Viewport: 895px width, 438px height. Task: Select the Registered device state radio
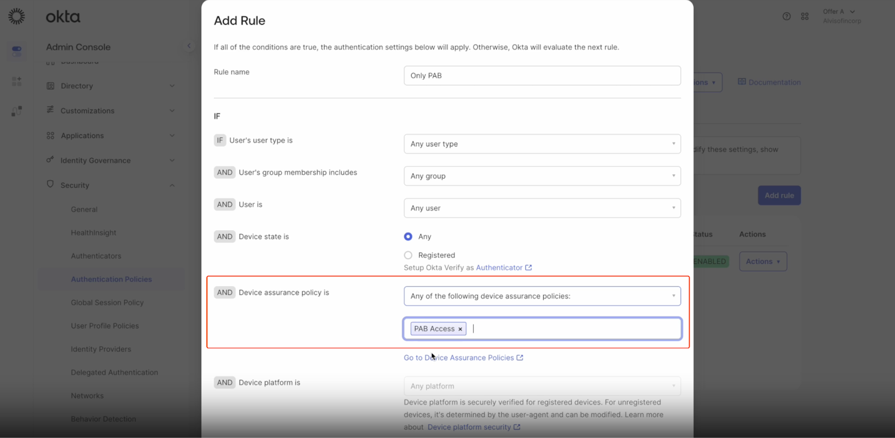coord(408,255)
